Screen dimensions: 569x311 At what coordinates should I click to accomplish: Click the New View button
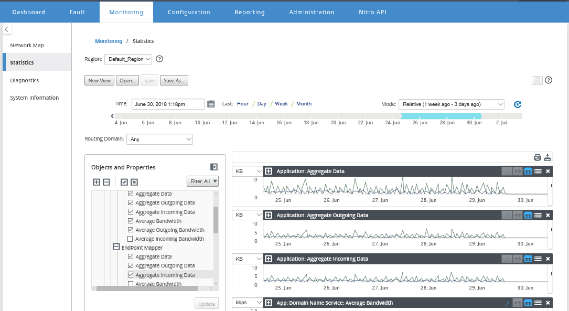tap(100, 80)
